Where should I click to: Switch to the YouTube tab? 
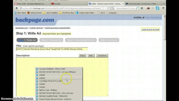tap(69, 4)
